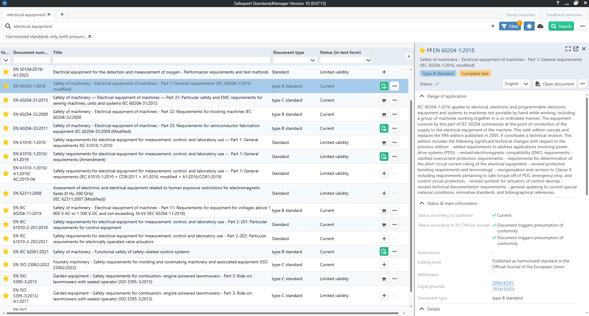Click shopping cart for EN ISO 5395-3:2013
Image resolution: width=589 pixels, height=316 pixels.
pos(384,279)
